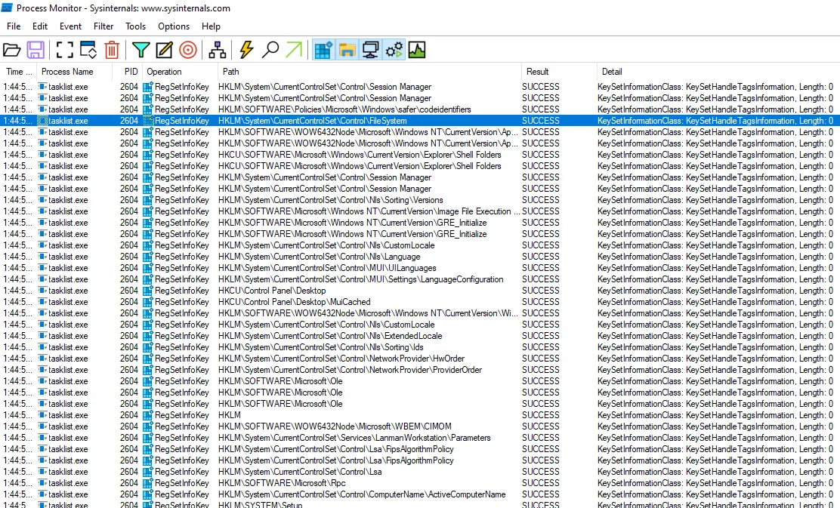Click the Open log file toolbar icon
Viewport: 840px width, 508px height.
click(12, 50)
